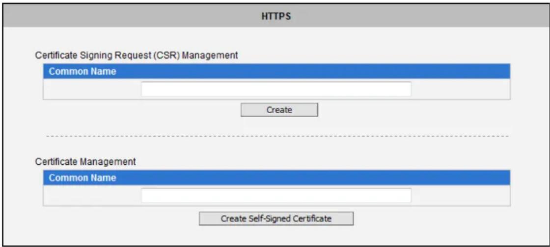Select "Certificate Signing Request (CSR) Management" label
The width and height of the screenshot is (550, 247).
(137, 55)
